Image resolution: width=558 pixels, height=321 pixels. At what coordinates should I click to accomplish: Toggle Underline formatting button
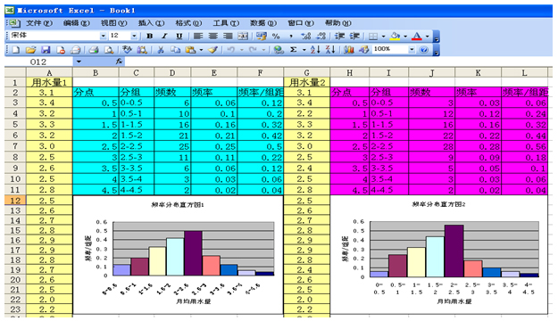click(179, 36)
